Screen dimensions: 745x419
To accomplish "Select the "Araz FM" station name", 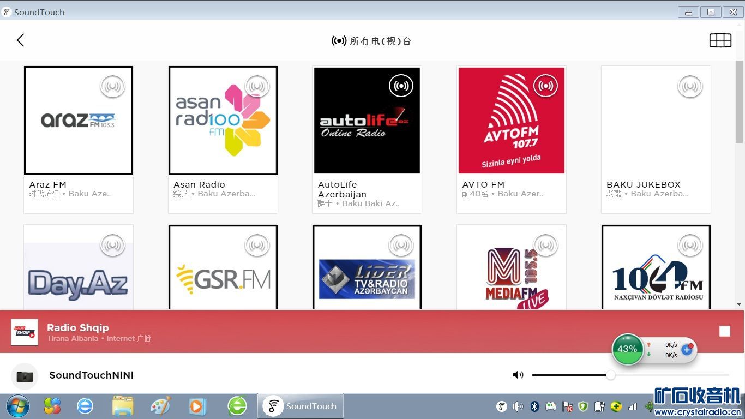I will [x=47, y=184].
